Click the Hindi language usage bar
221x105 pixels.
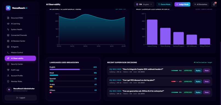[x=73, y=75]
